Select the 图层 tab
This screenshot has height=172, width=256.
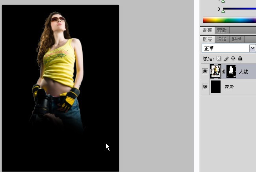pyautogui.click(x=207, y=39)
